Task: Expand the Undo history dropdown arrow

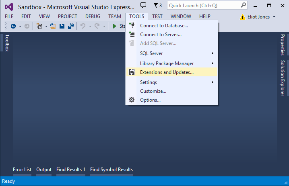Action: click(x=90, y=26)
